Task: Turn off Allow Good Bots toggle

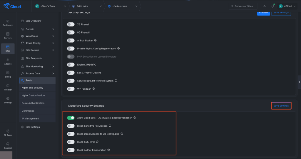Action: (71, 118)
